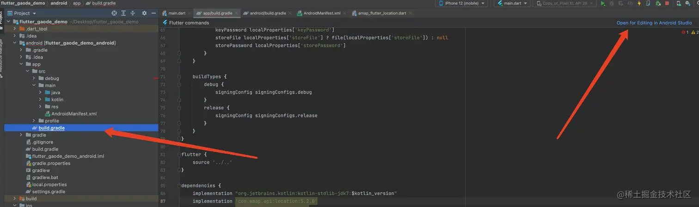
Task: Click 'android' in the breadcrumb path
Action: click(59, 3)
